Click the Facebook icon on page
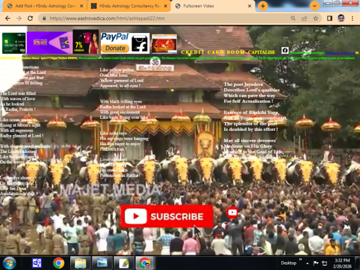The width and height of the screenshot is (360, 270). tap(285, 50)
